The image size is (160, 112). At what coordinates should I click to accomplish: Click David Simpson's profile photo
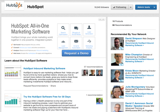(117, 44)
